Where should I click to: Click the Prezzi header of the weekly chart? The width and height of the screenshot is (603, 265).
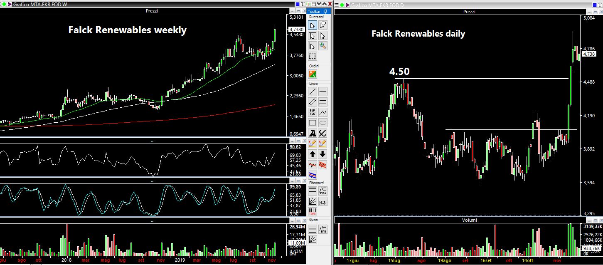[x=152, y=11]
